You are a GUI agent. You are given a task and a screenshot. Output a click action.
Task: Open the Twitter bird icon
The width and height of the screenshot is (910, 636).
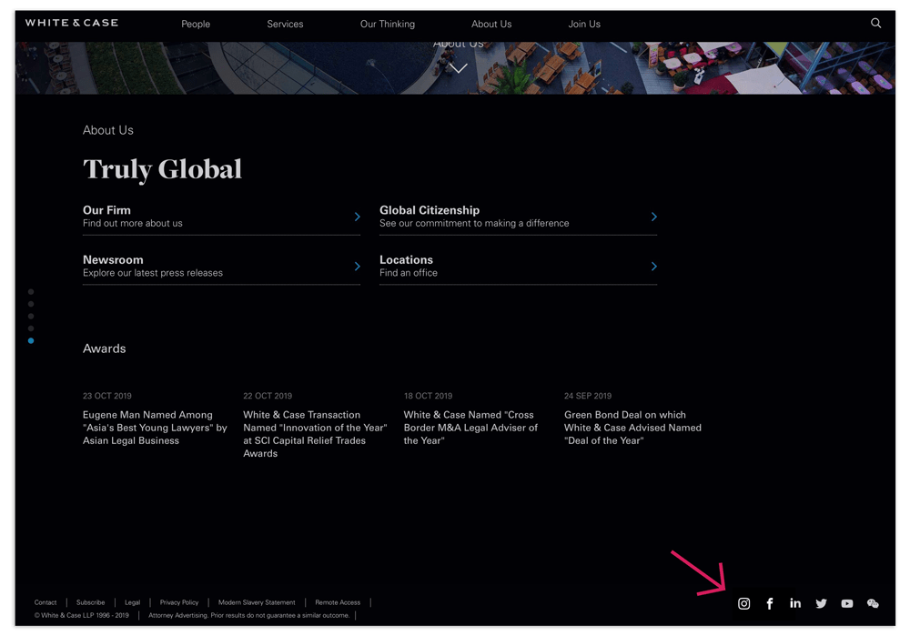click(x=821, y=603)
